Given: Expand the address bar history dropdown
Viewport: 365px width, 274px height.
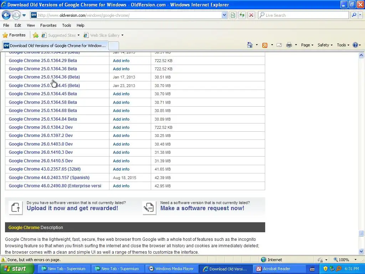Looking at the screenshot, I should click(224, 15).
